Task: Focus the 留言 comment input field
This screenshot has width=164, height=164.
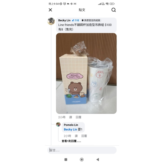Action: (82, 150)
